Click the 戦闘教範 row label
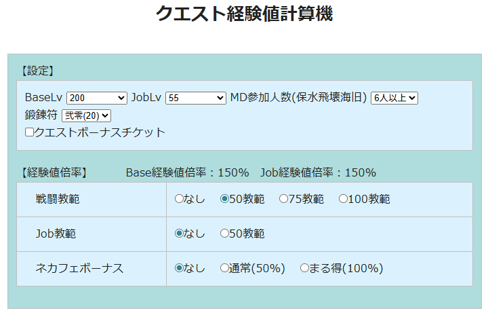 click(58, 199)
